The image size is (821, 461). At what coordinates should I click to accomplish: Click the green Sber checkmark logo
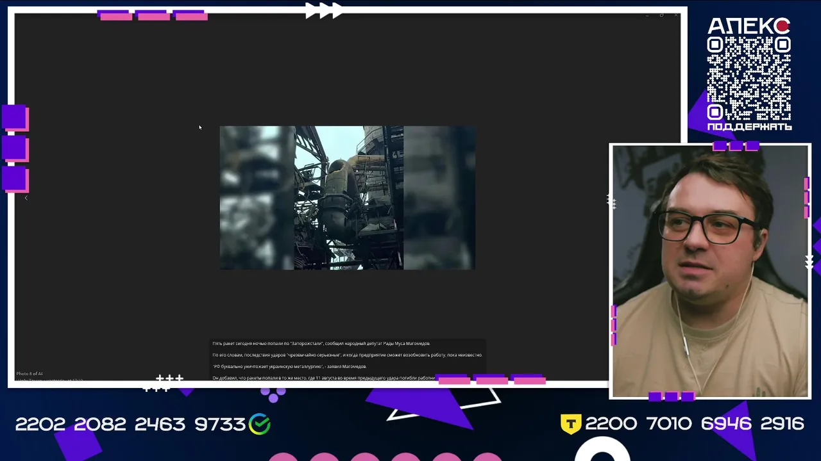260,424
